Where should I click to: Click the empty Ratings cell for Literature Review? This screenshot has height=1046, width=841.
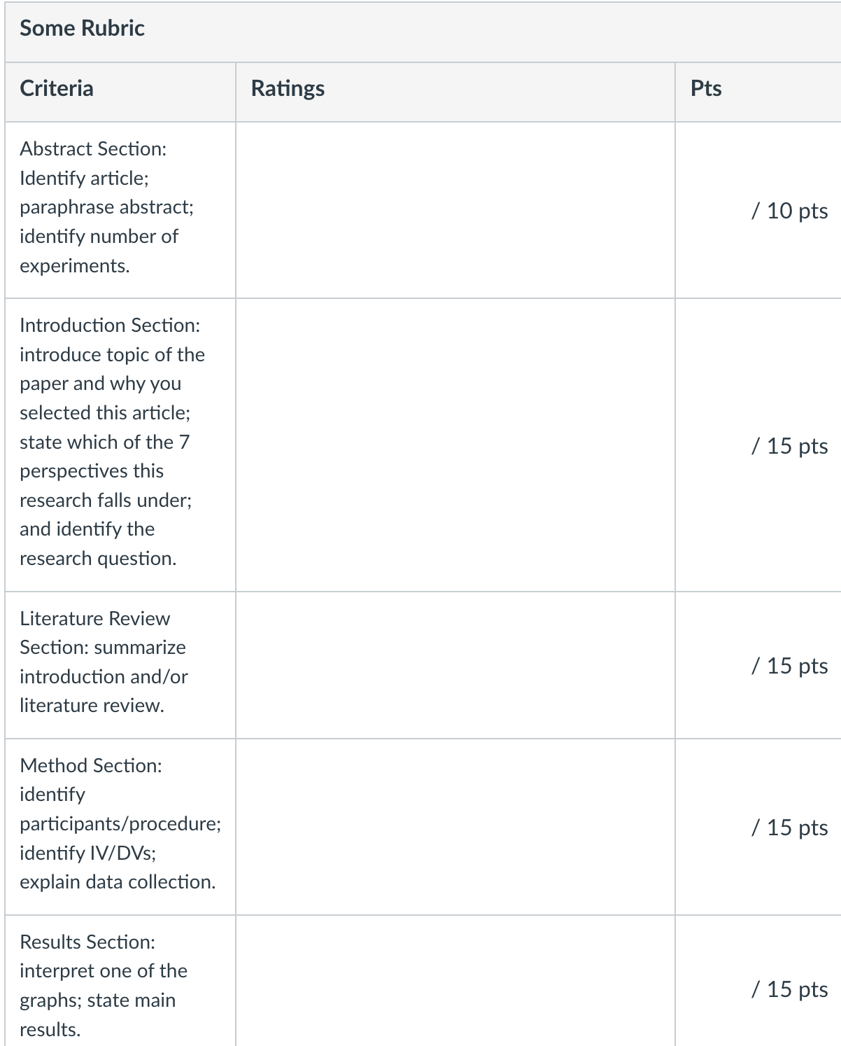pos(455,665)
